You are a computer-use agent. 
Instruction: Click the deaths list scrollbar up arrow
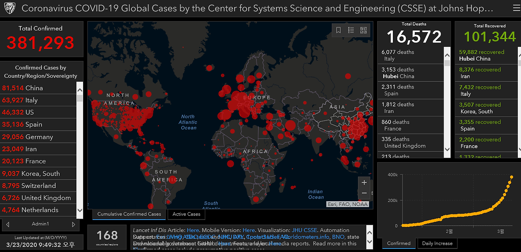447,55
